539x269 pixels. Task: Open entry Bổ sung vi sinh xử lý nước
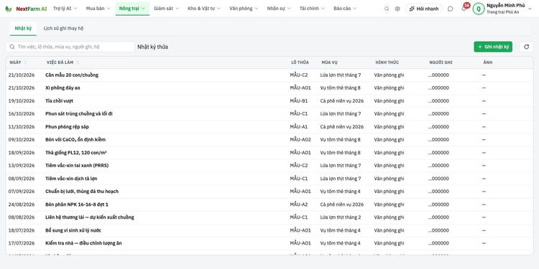pos(73,230)
